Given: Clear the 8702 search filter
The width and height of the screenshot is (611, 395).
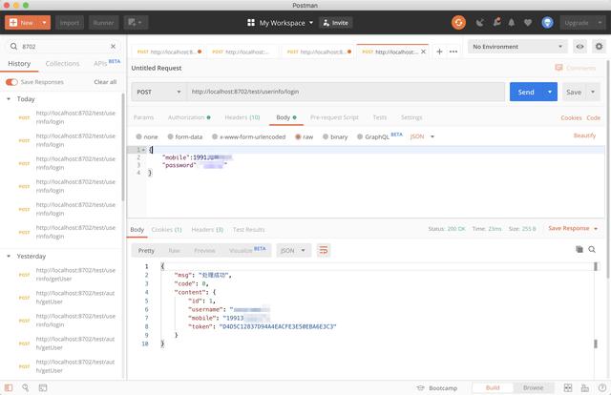Looking at the screenshot, I should (113, 47).
